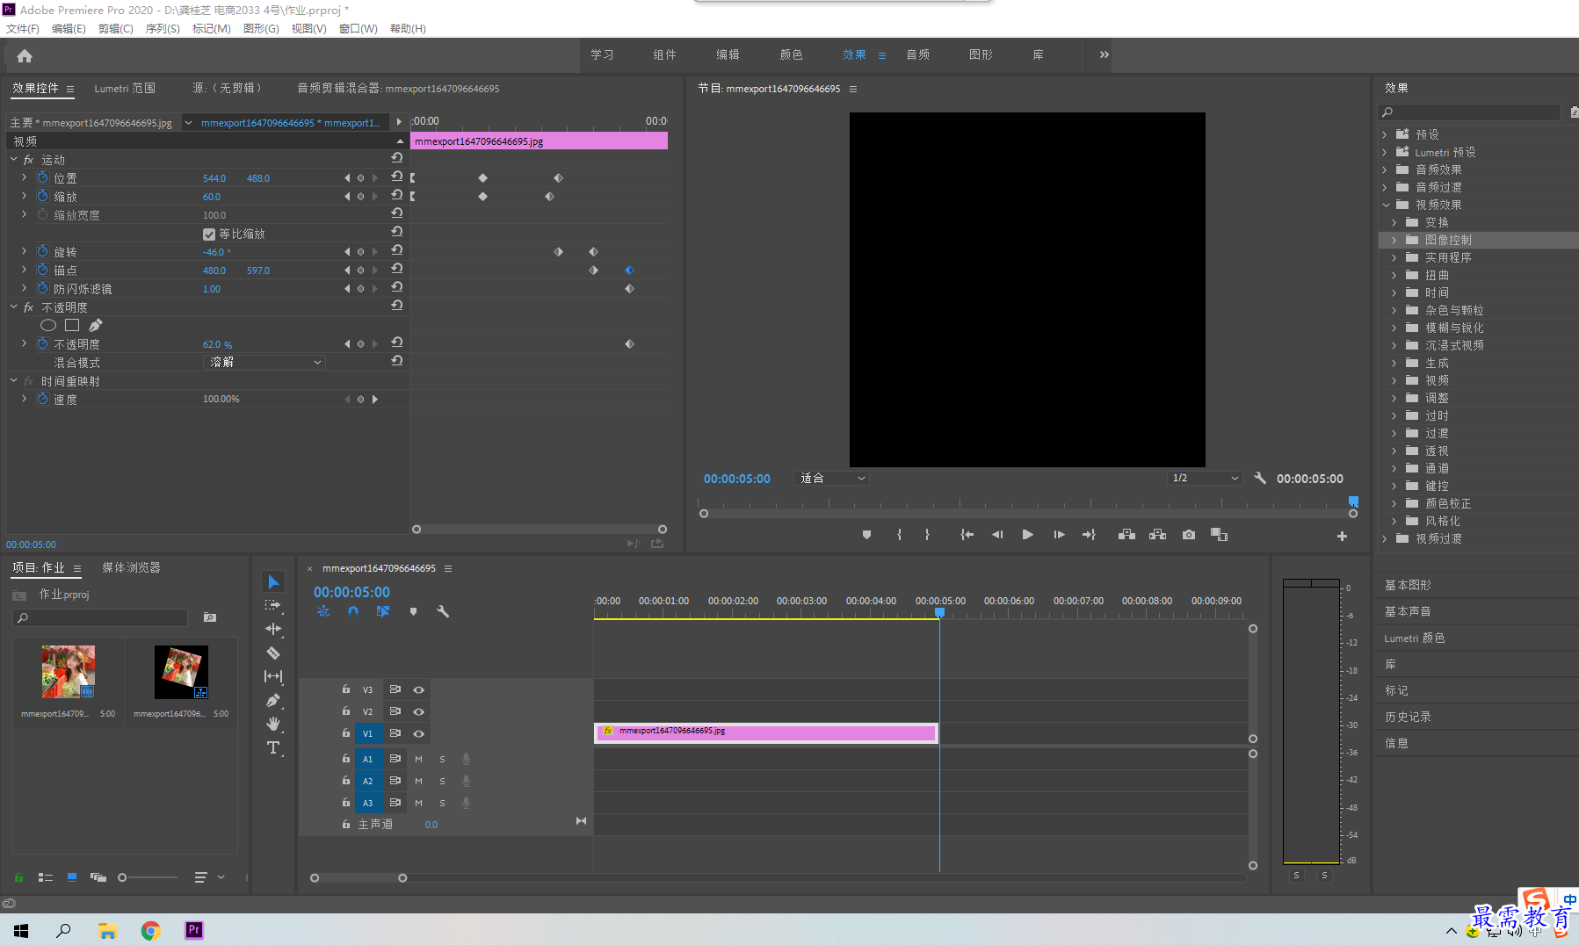Select the Hand tool
Image resolution: width=1579 pixels, height=945 pixels.
pos(273,724)
